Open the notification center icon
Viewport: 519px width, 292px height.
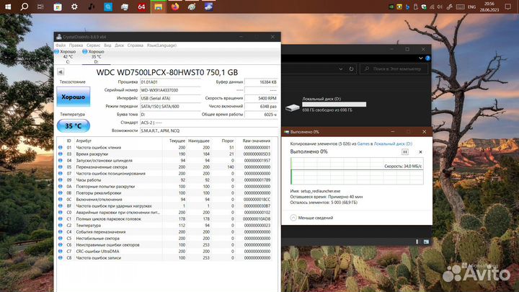508,6
